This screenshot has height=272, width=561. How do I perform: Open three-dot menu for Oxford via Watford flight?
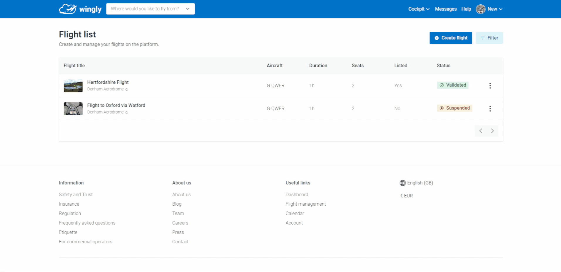click(490, 109)
